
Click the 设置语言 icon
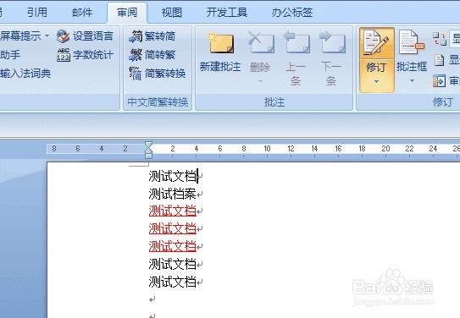click(63, 36)
